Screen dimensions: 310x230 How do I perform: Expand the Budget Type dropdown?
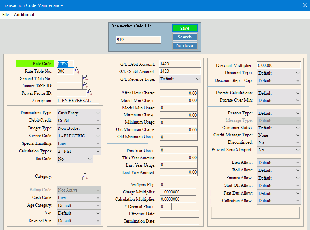point(79,128)
